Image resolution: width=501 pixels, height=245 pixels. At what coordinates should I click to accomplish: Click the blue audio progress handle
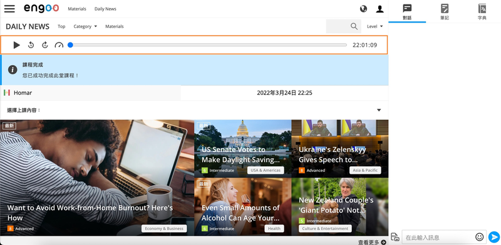pyautogui.click(x=70, y=45)
